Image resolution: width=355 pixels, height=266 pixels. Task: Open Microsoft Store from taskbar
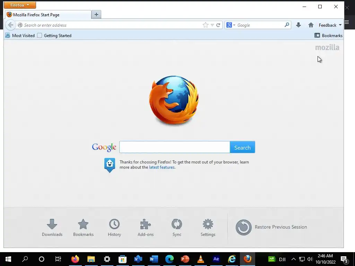point(122,259)
